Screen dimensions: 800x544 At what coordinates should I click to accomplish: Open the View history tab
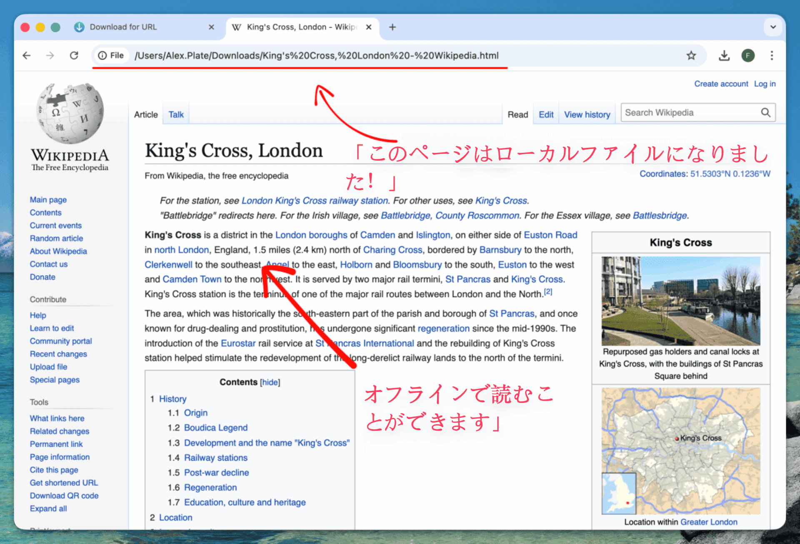[x=587, y=114]
